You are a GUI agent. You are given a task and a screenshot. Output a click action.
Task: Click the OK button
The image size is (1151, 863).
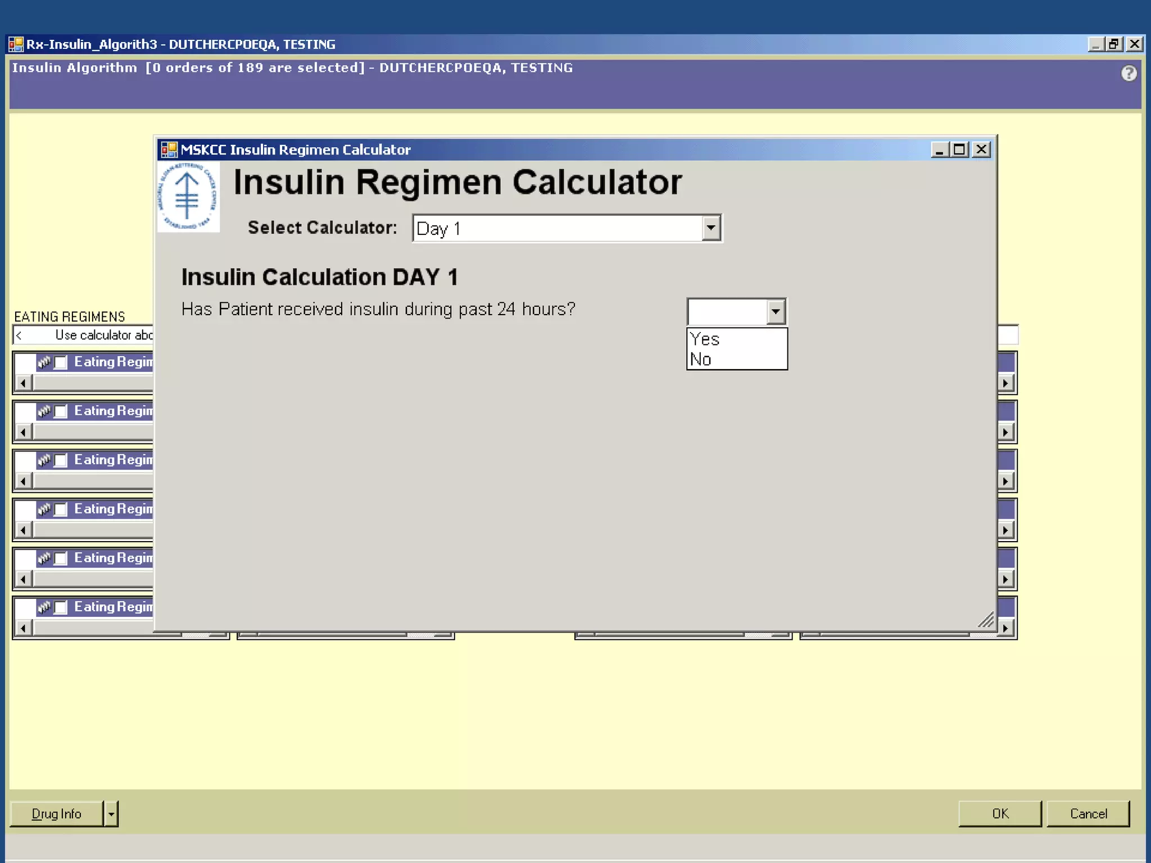click(x=1000, y=814)
